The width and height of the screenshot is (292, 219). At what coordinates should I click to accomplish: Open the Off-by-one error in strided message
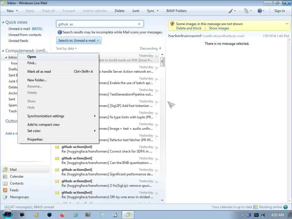tap(107, 194)
